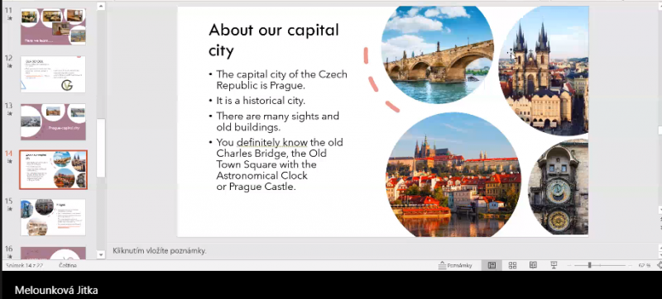Select slide 15 thumbnail
Screen dimensions: 662x299
point(53,217)
